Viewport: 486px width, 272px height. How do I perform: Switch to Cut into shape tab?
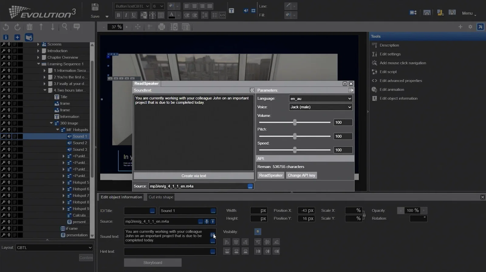[161, 197]
